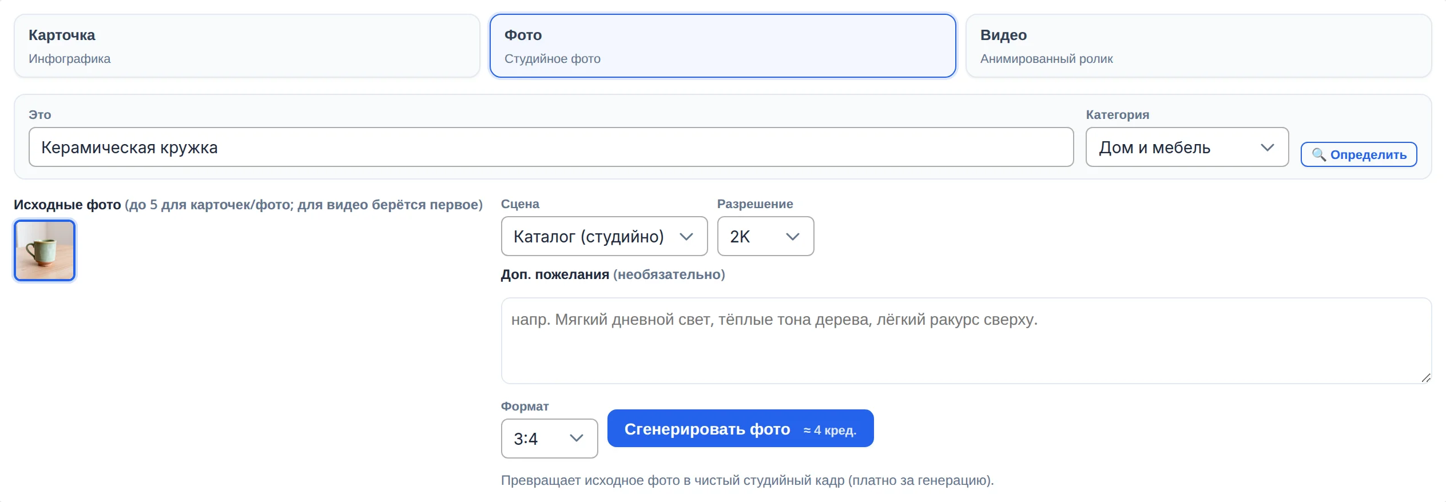Click the hint text starting with Превращает исходное фото
The height and width of the screenshot is (502, 1446).
[x=747, y=480]
